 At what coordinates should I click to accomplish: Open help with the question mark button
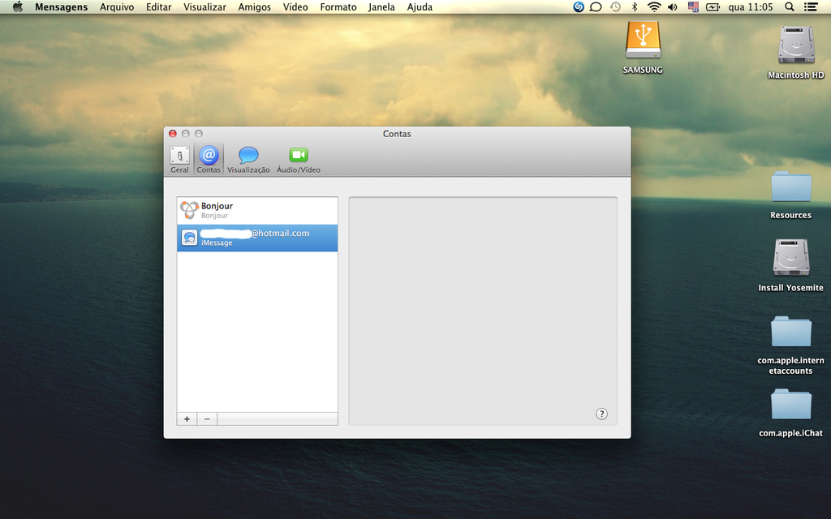click(601, 414)
